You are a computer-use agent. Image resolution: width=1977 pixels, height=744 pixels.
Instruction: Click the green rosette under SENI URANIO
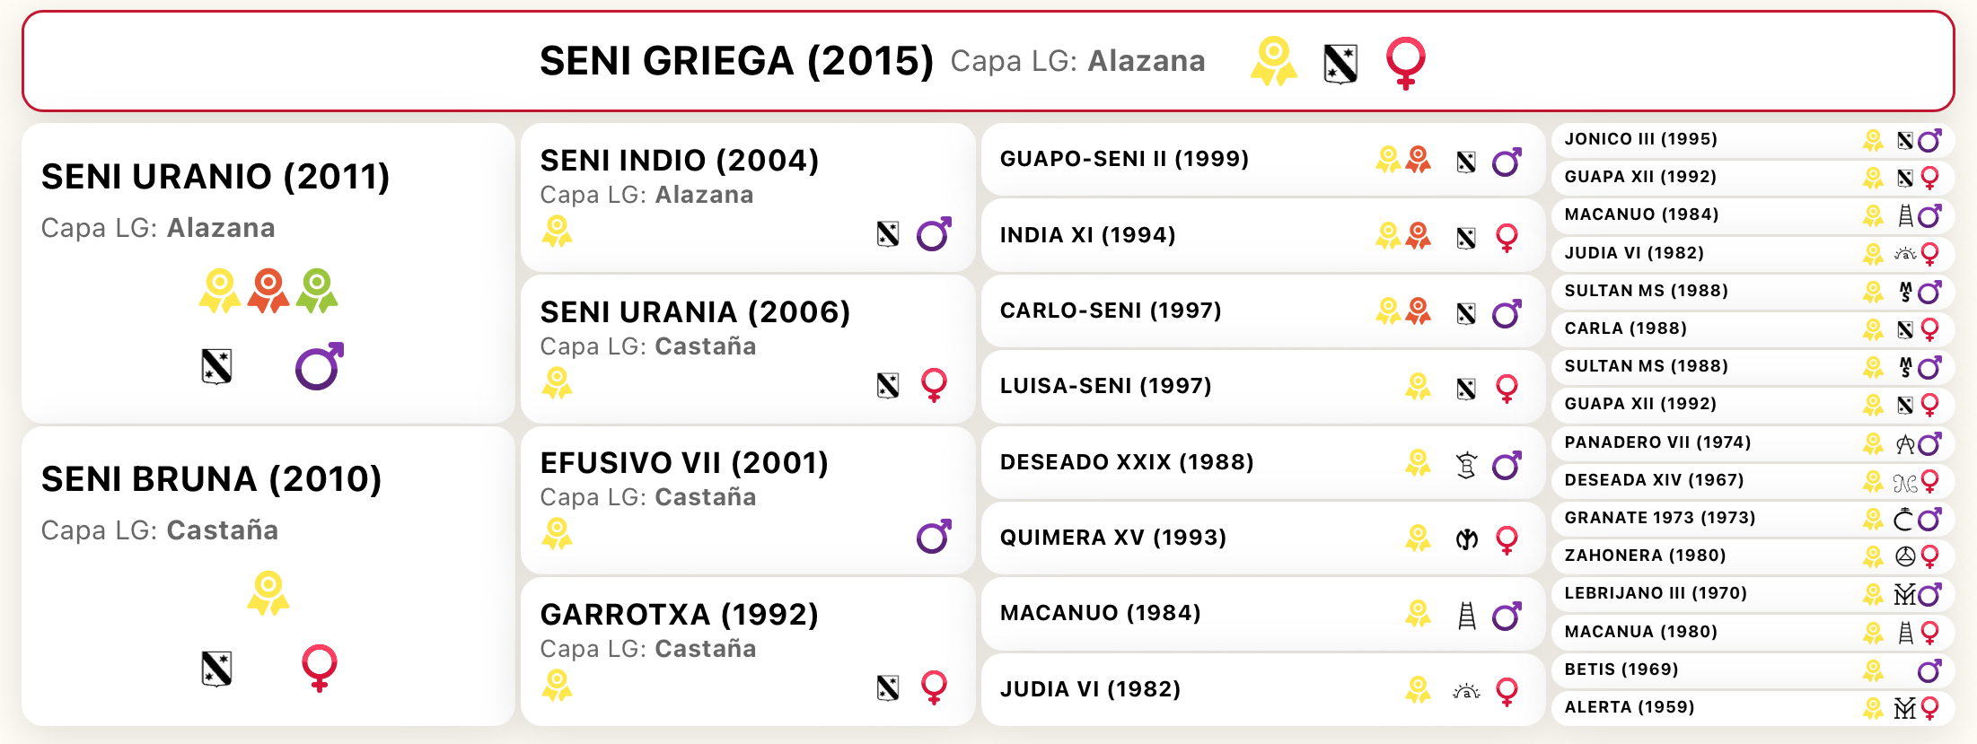(x=317, y=291)
